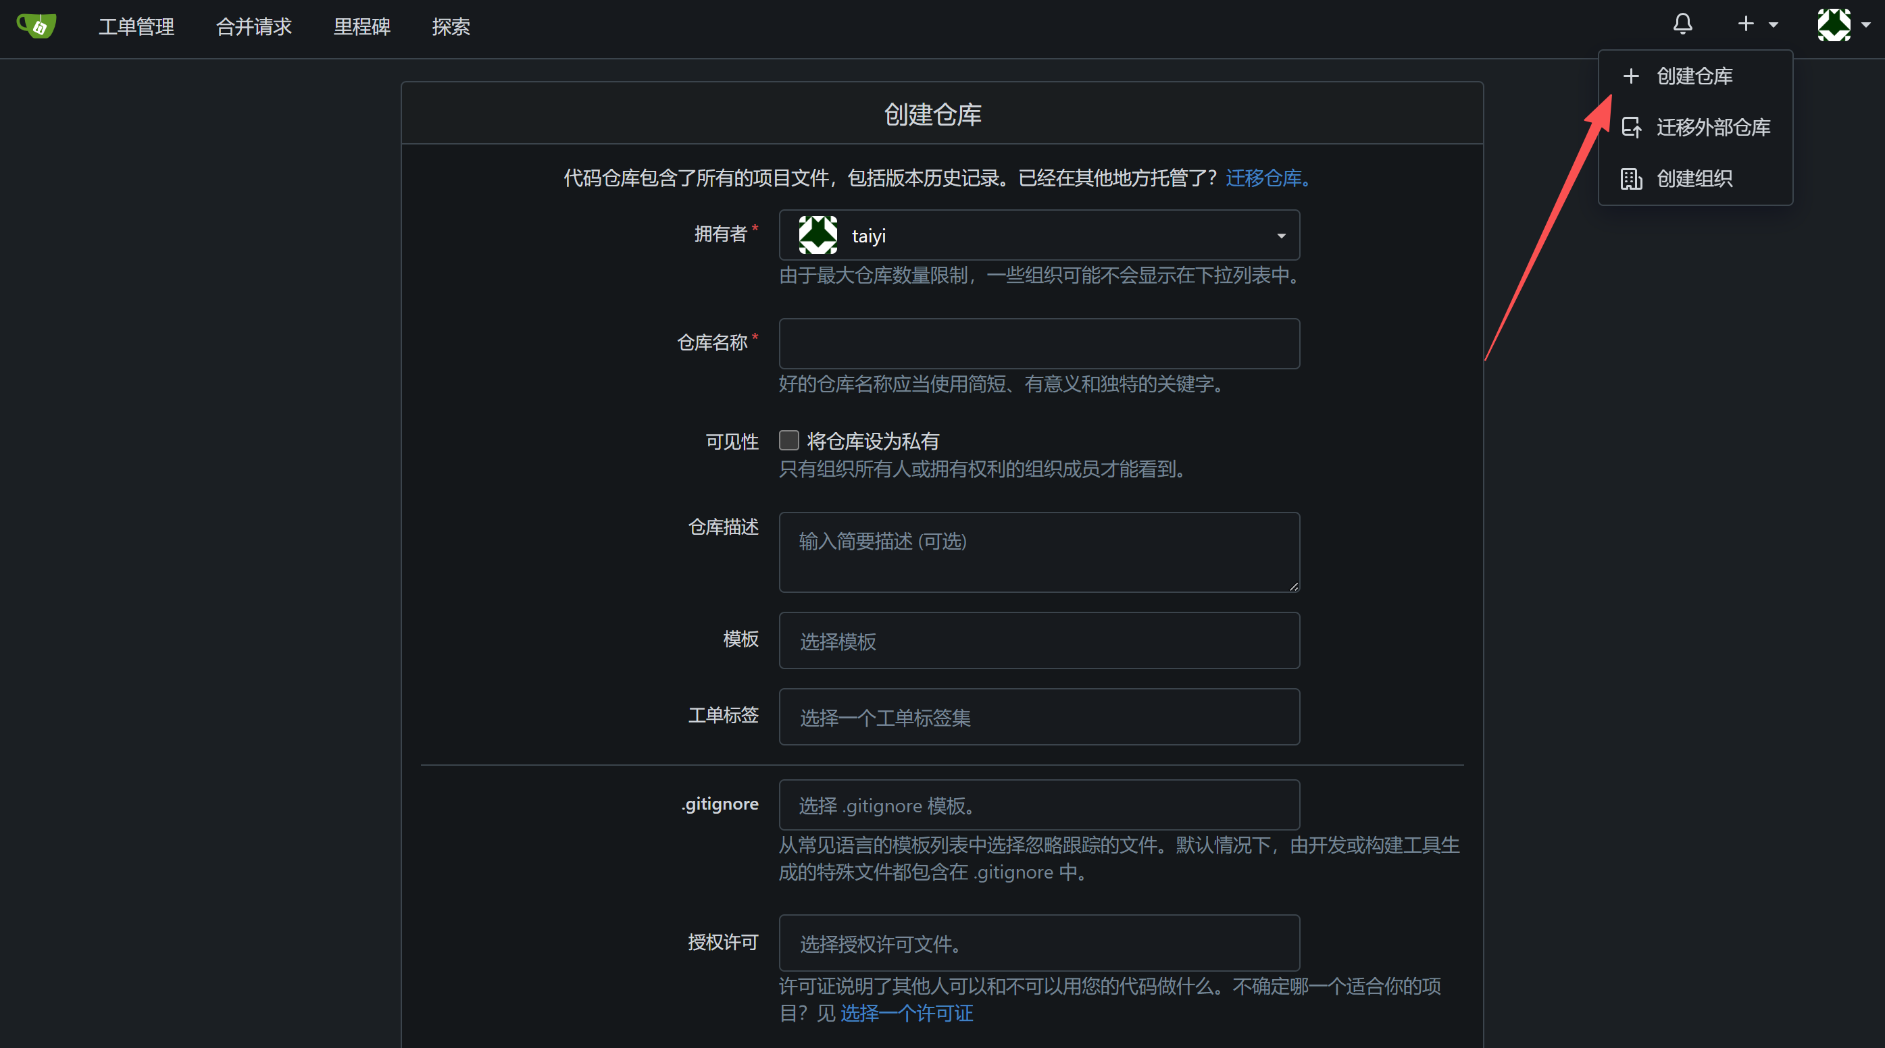Open the 选择模板 template dropdown
Image resolution: width=1885 pixels, height=1048 pixels.
(x=1038, y=641)
